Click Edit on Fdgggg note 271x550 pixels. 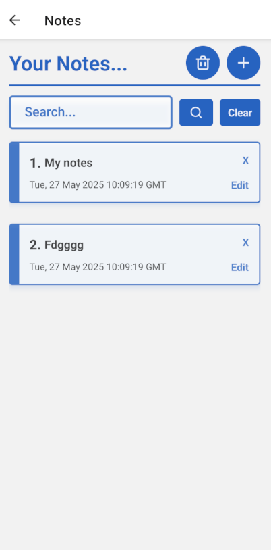pos(240,268)
